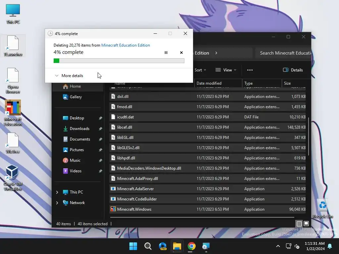Select libEGL.dll file
This screenshot has height=254, width=339.
coord(208,138)
